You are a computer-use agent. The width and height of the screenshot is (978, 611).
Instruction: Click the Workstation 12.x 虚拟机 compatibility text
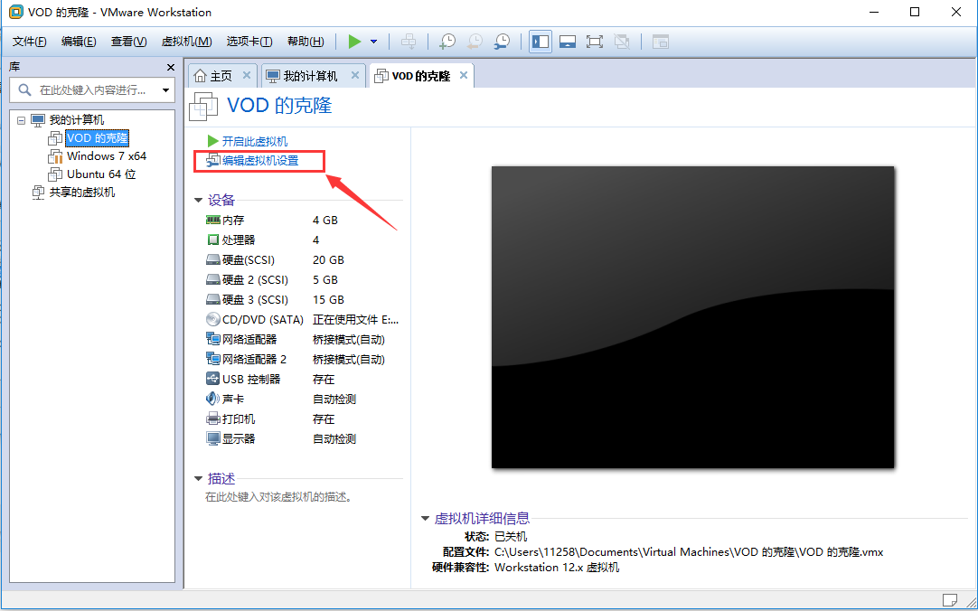point(557,568)
